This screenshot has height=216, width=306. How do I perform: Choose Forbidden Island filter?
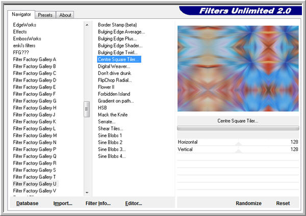pos(114,94)
